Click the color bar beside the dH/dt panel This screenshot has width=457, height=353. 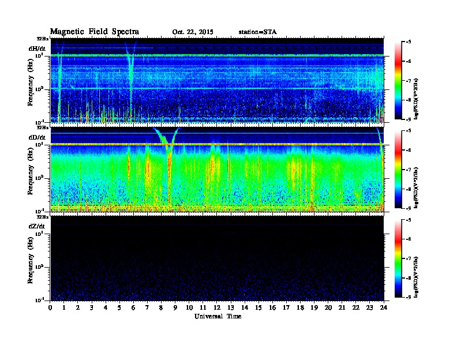click(x=398, y=80)
